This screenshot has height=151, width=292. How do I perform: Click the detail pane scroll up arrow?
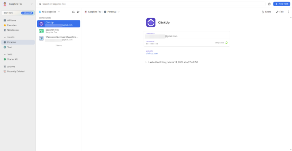[291, 17]
